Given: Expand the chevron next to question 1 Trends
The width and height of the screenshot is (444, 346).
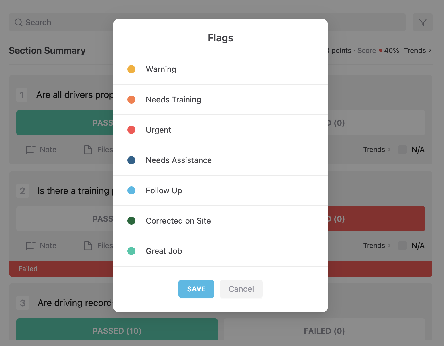Looking at the screenshot, I should tap(389, 150).
